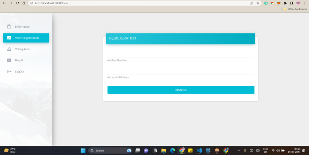Open the pink Chrome profile avatar
The width and height of the screenshot is (309, 155).
click(298, 3)
